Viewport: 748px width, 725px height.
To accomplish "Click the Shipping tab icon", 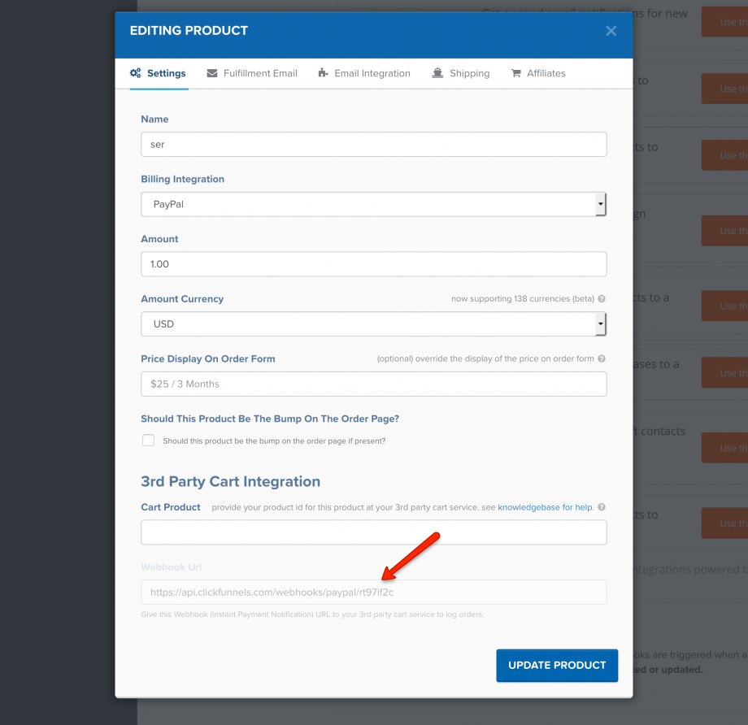I will tap(438, 73).
